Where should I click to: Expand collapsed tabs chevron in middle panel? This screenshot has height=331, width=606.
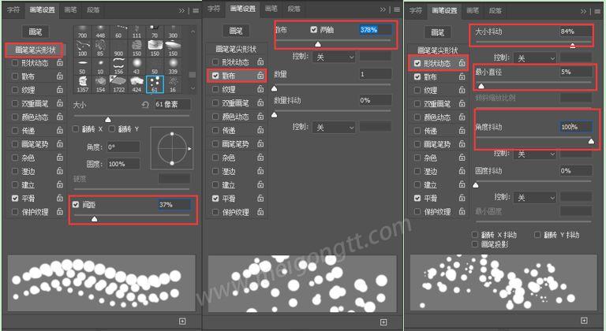click(x=383, y=9)
